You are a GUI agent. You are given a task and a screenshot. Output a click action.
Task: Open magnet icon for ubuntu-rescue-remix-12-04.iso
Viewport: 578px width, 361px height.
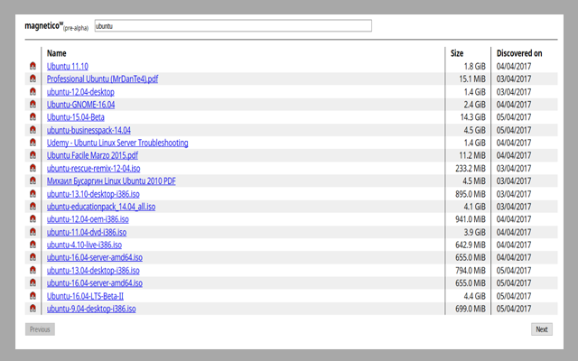(x=33, y=169)
